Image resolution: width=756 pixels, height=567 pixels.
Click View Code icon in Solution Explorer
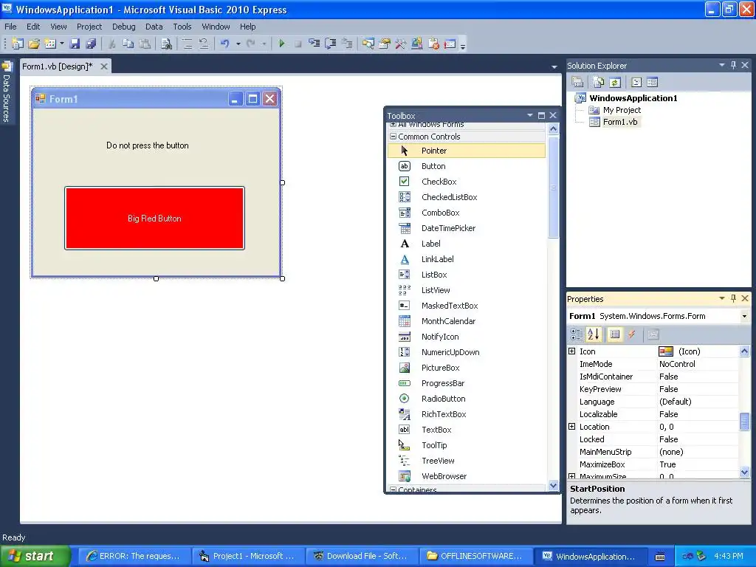pos(636,82)
